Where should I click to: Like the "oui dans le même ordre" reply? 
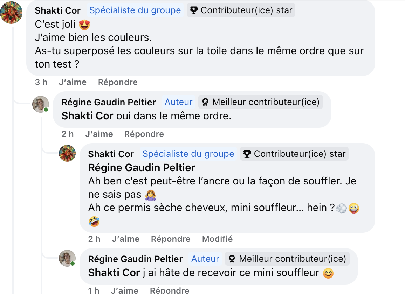coord(99,134)
